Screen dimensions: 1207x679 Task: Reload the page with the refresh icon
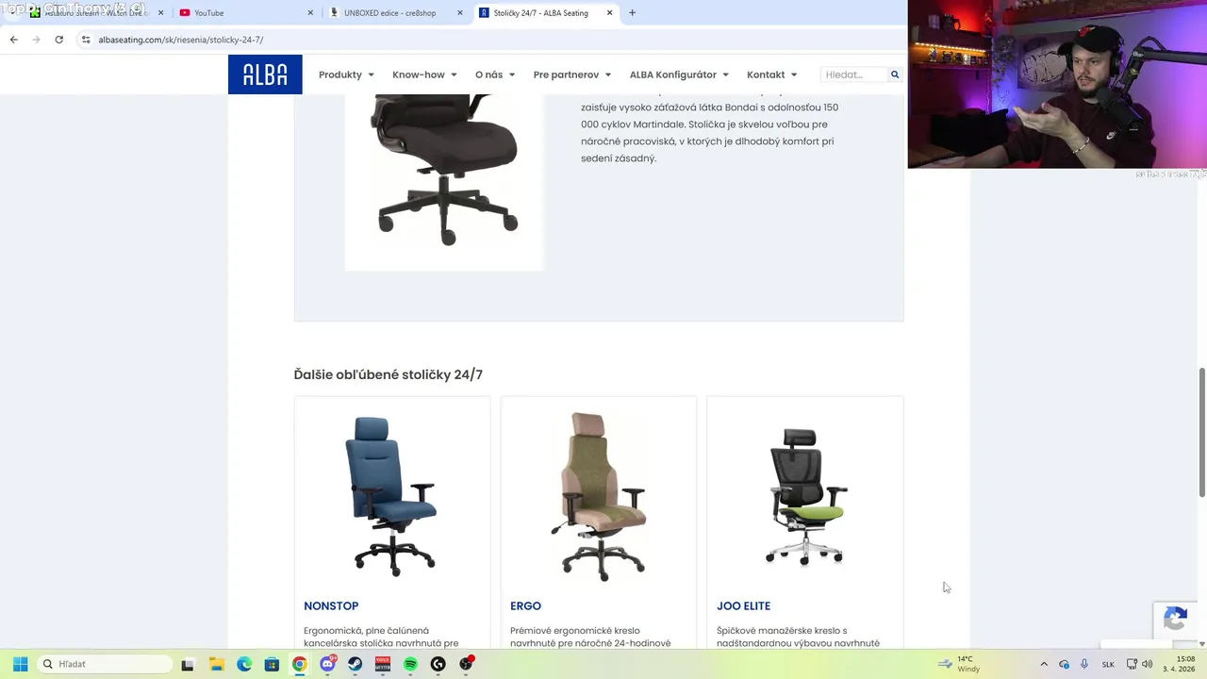coord(58,40)
